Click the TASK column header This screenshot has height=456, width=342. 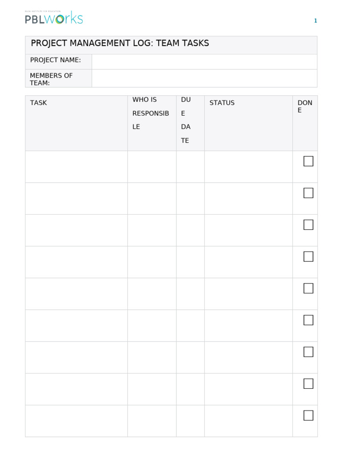click(x=38, y=103)
